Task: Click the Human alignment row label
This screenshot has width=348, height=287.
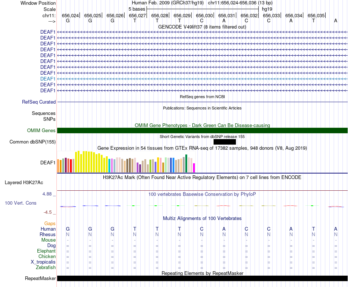Action: (x=48, y=229)
